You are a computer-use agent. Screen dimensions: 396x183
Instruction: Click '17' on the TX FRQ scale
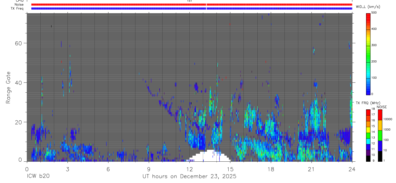pyautogui.click(x=373, y=115)
